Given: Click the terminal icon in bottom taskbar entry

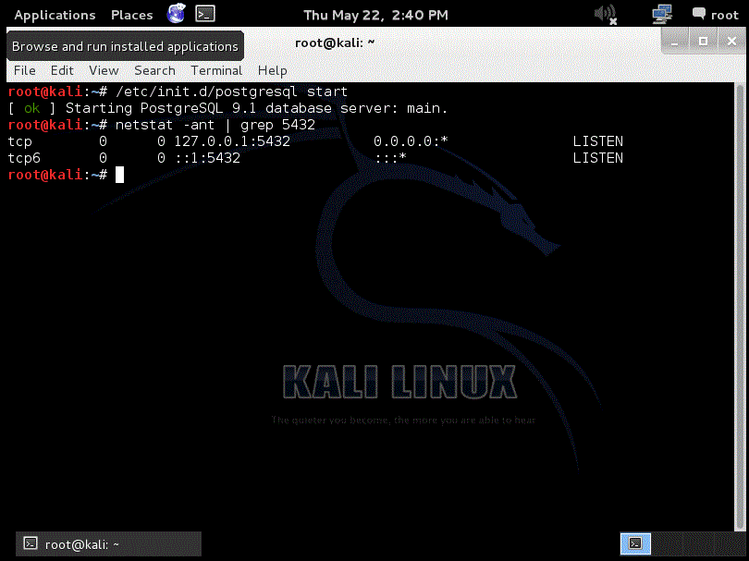Looking at the screenshot, I should tap(31, 543).
